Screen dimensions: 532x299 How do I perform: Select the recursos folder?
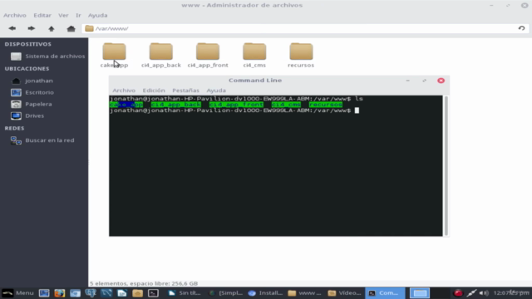(301, 56)
